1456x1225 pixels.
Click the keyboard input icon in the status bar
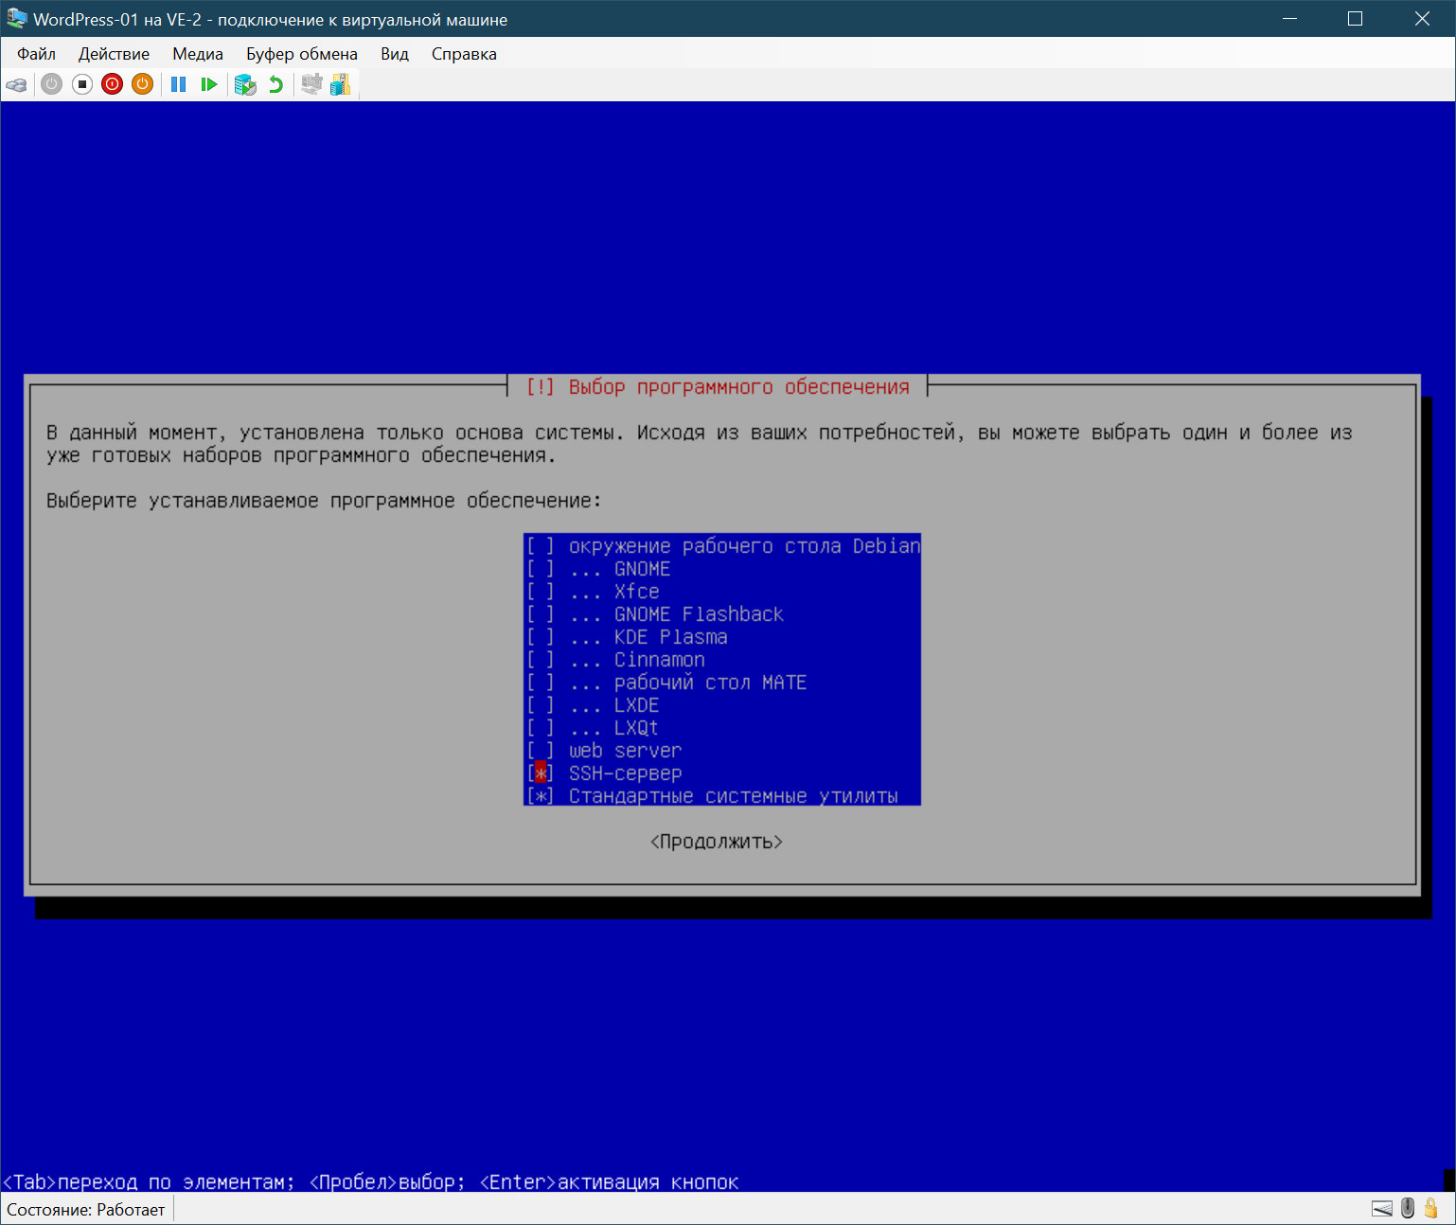click(1382, 1209)
